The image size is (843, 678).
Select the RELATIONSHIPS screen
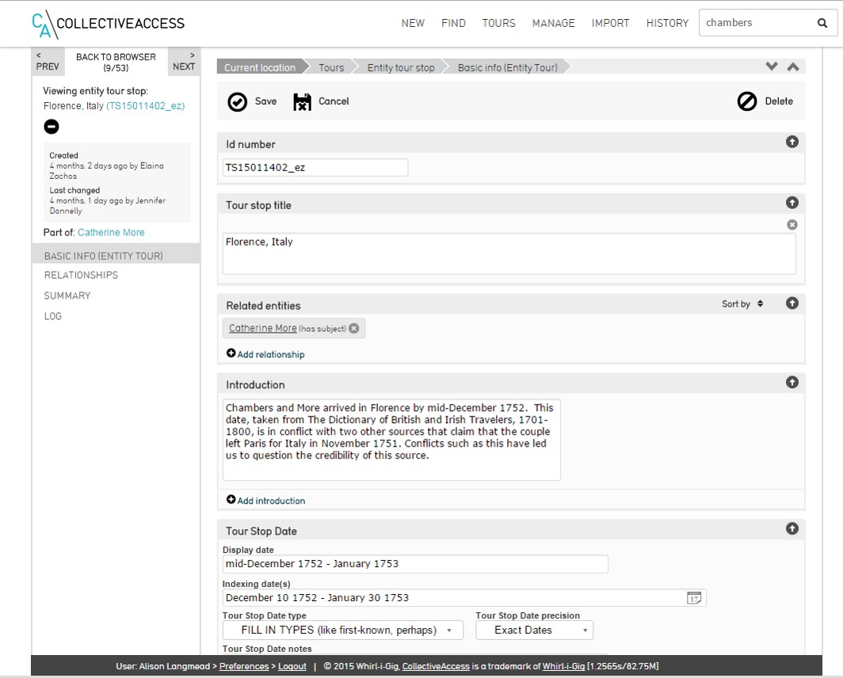(81, 275)
